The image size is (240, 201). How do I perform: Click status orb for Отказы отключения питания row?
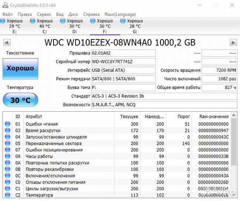point(7,182)
